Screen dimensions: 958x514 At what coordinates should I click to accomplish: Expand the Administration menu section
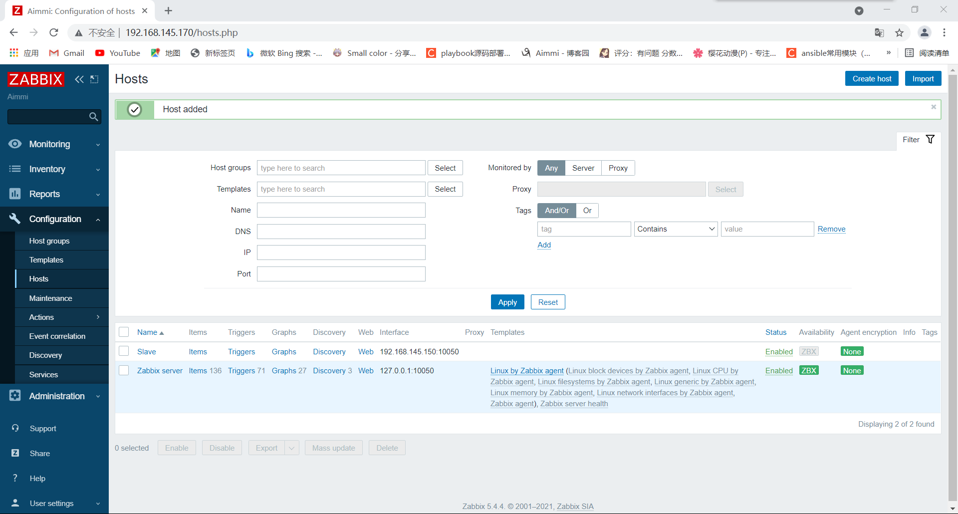click(98, 397)
